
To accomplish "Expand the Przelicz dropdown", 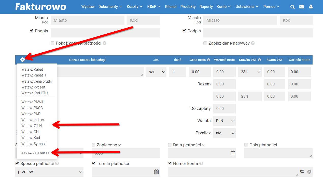I will (224, 133).
